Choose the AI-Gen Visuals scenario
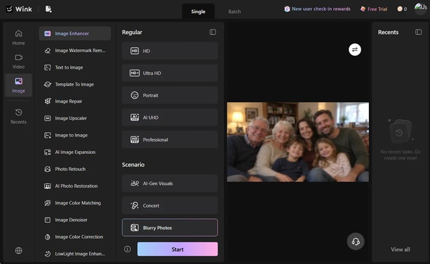This screenshot has width=430, height=264. (170, 183)
